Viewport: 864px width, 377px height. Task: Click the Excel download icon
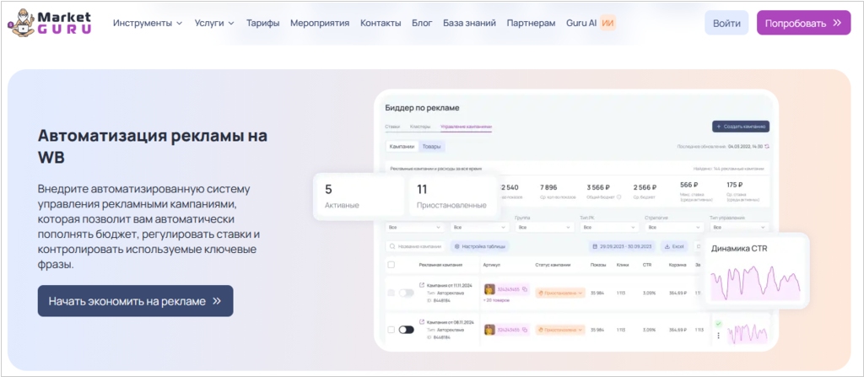[x=667, y=246]
